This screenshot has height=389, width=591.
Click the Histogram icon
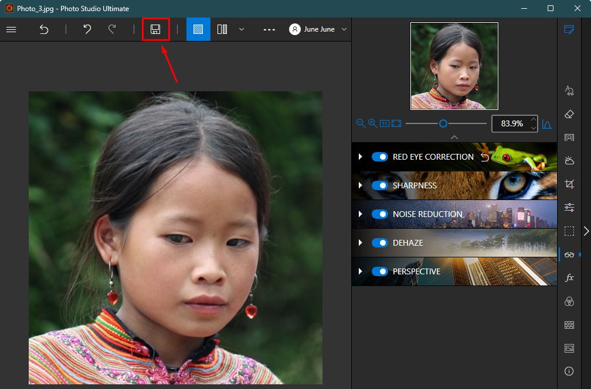546,124
